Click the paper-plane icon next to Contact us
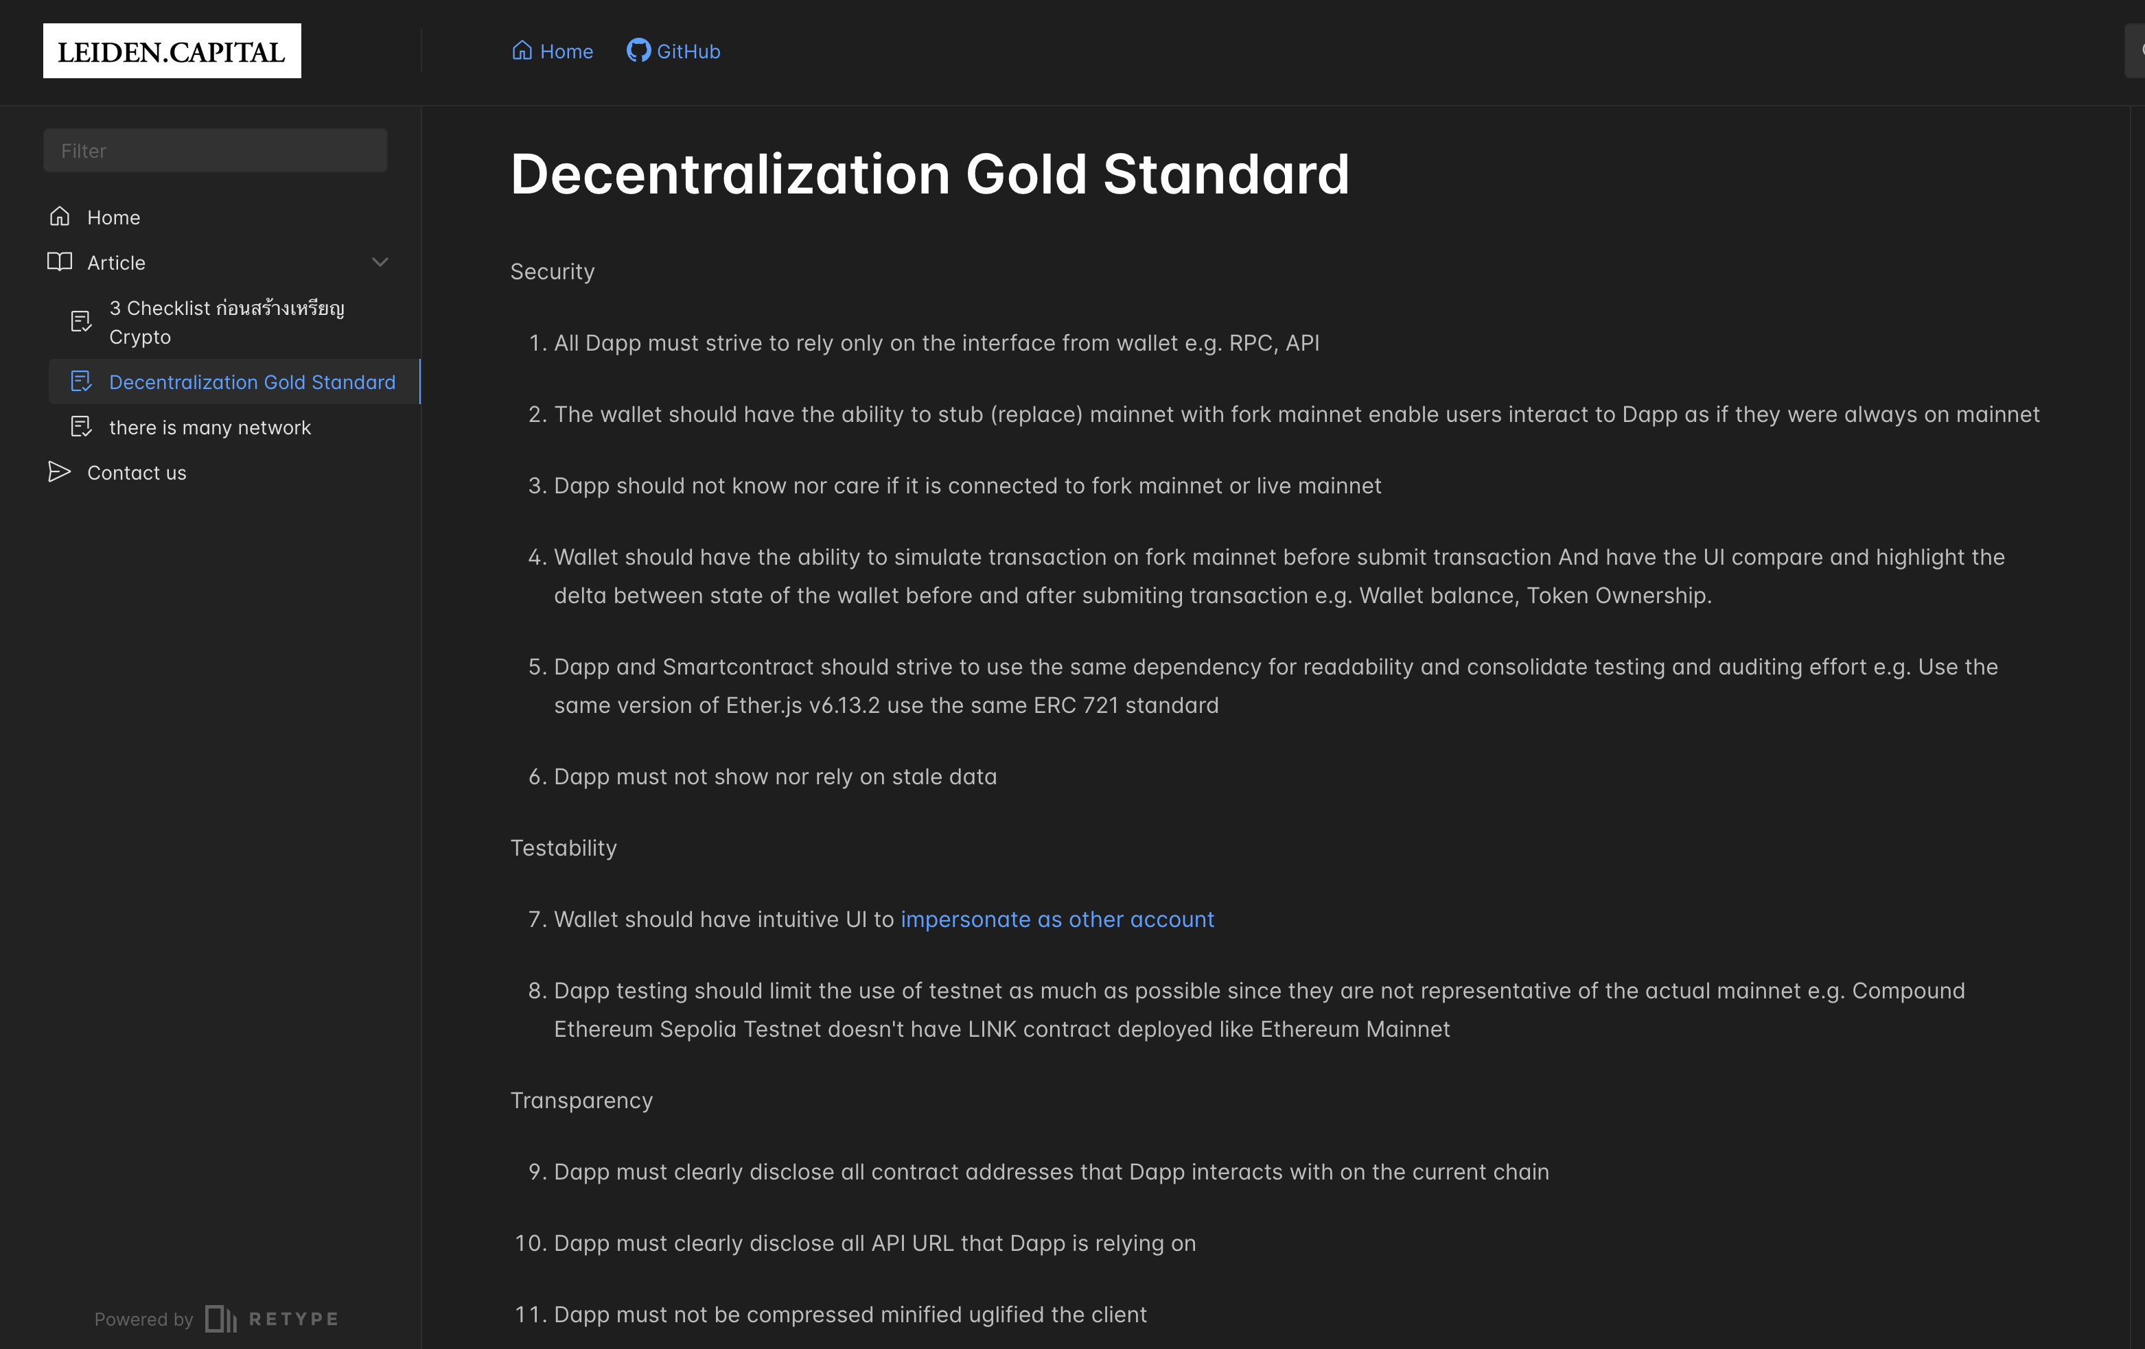Screen dimensions: 2145x1349 60,472
